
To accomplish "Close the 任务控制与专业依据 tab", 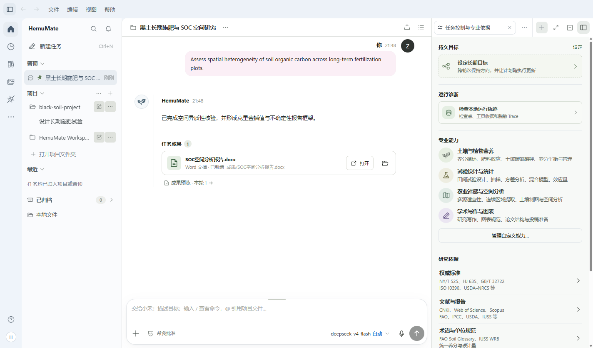I will tap(509, 28).
